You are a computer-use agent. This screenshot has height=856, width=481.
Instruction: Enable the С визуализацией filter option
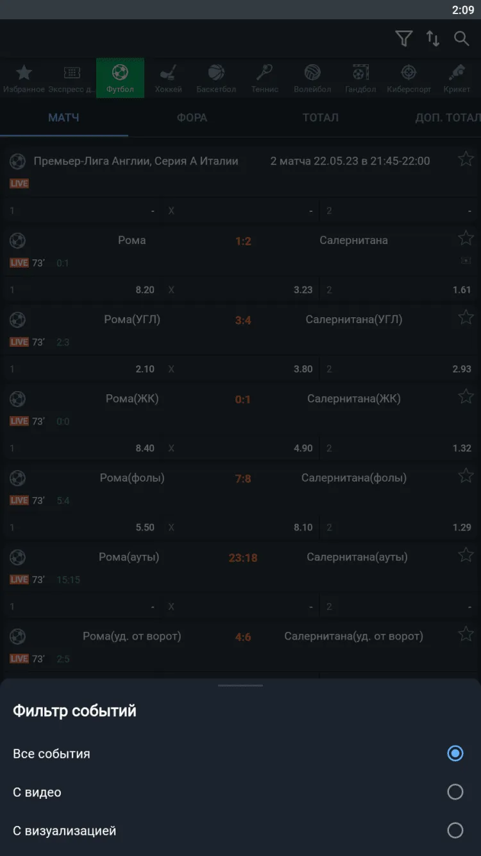click(455, 830)
